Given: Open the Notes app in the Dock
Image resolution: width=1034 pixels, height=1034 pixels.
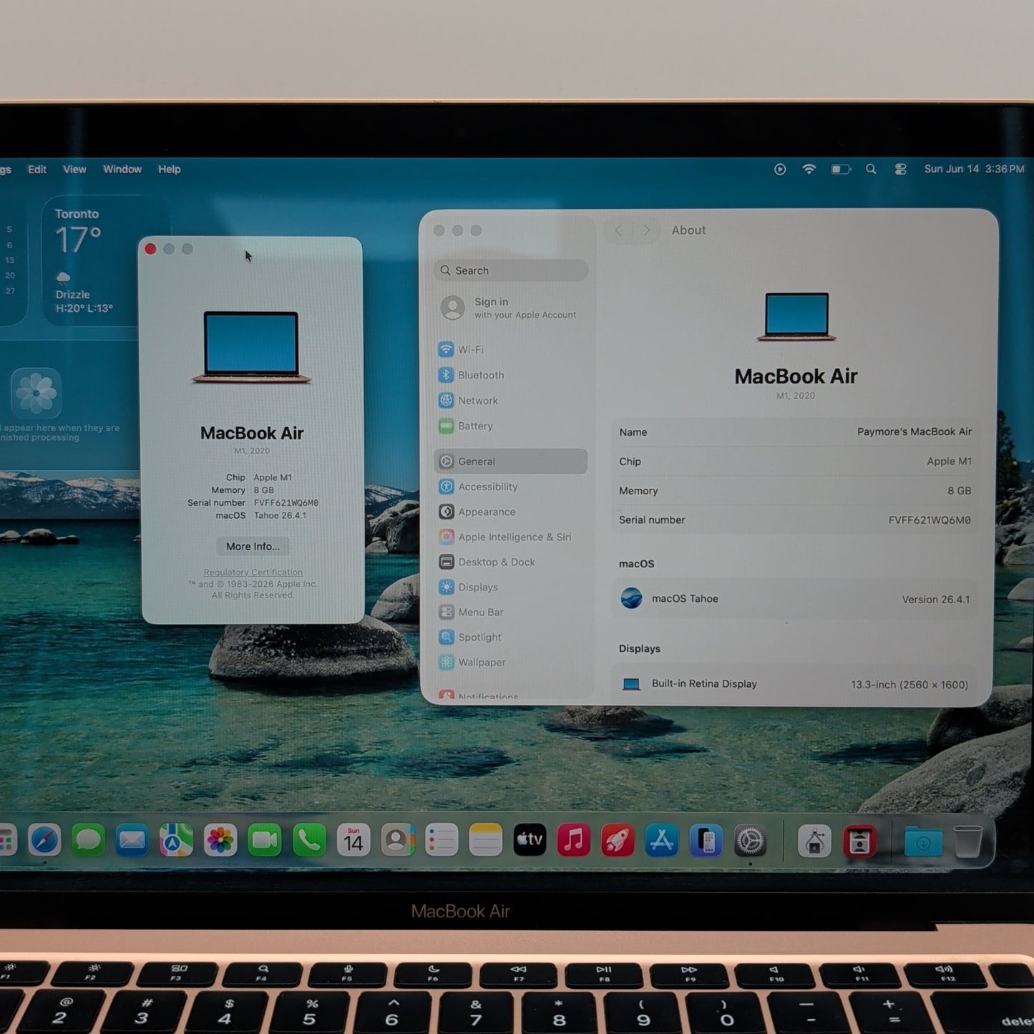Looking at the screenshot, I should point(486,840).
